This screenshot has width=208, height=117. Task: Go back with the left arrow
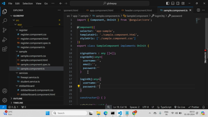[61, 3]
